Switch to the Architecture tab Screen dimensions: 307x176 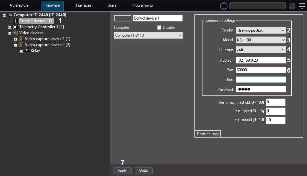coord(19,6)
